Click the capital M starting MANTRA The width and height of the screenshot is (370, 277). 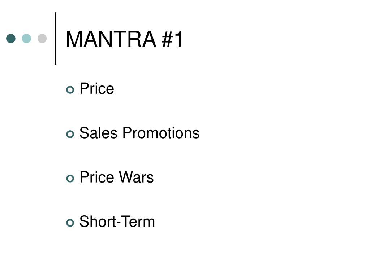(74, 39)
